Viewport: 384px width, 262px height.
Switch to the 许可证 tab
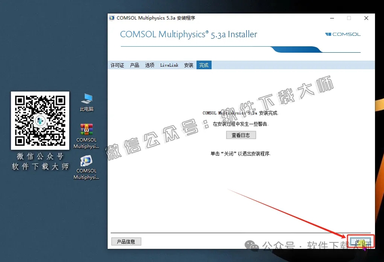117,65
